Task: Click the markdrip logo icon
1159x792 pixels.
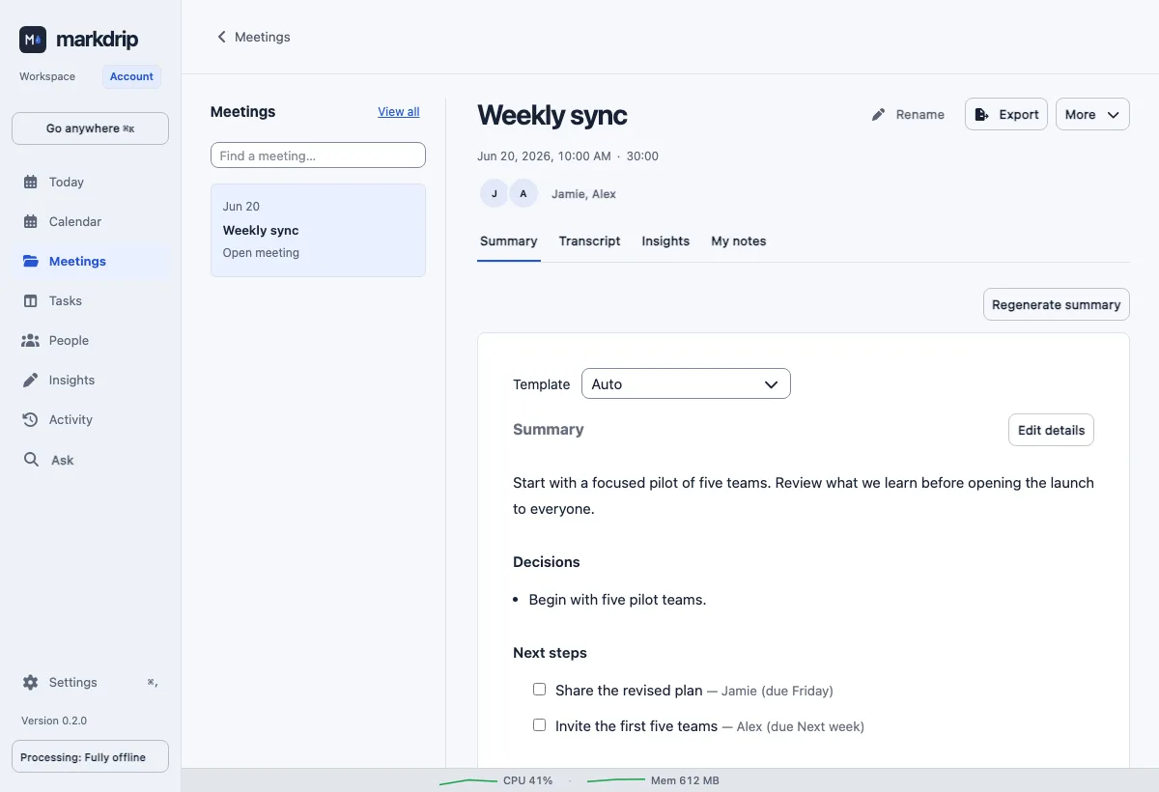Action: (33, 40)
